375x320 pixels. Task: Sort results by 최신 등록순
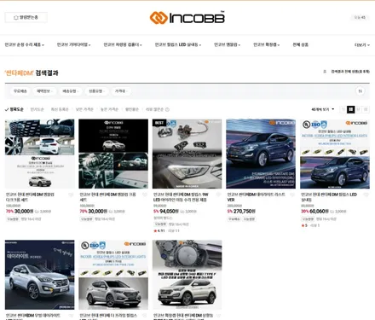point(60,109)
